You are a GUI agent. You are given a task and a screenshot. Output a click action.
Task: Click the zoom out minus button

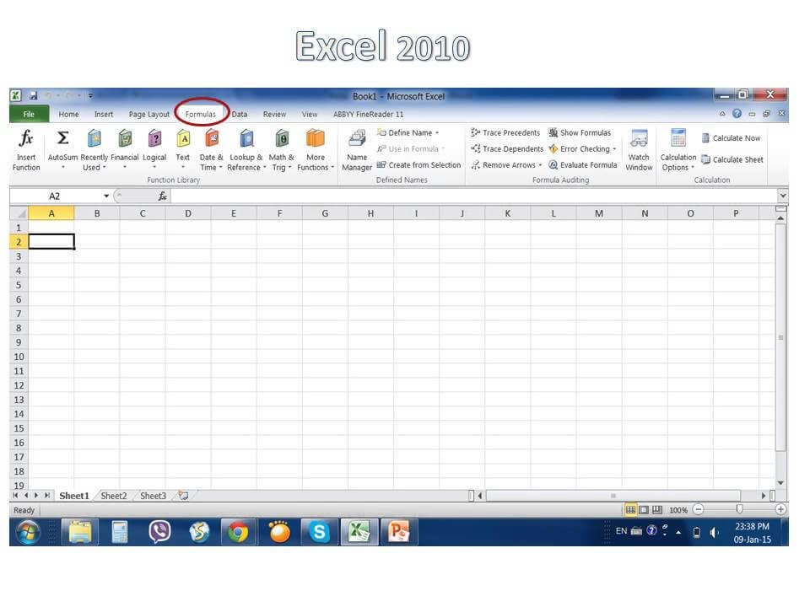click(x=698, y=509)
